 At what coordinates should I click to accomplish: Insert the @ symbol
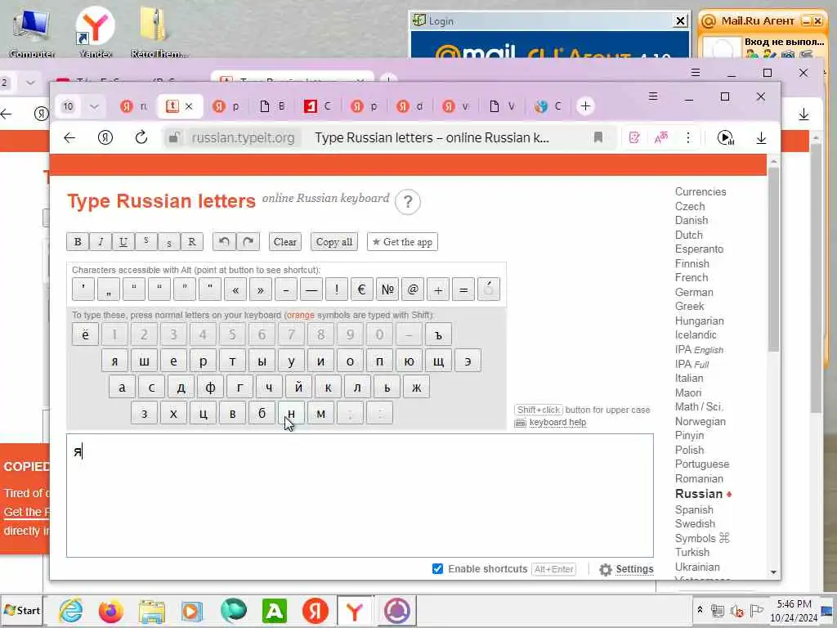tap(413, 289)
